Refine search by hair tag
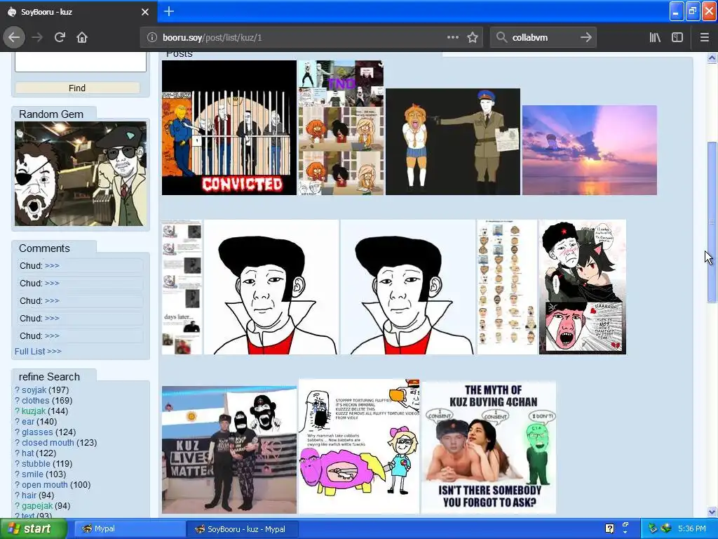Screen dimensions: 718x539 pyautogui.click(x=29, y=495)
